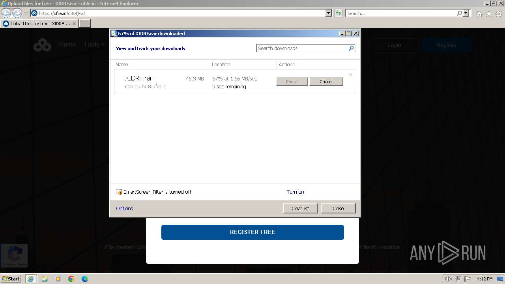Click the IE Back navigation button
This screenshot has width=505, height=284.
pyautogui.click(x=6, y=13)
